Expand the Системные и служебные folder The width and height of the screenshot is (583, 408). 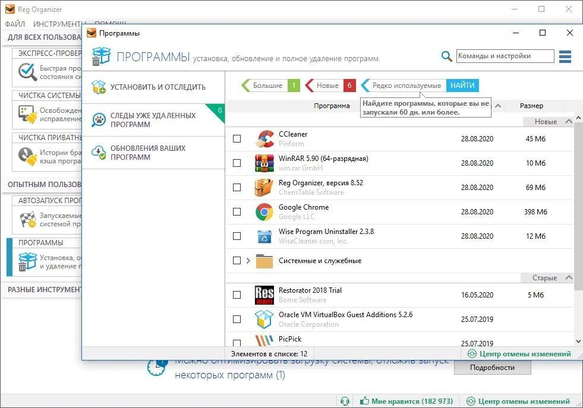248,261
